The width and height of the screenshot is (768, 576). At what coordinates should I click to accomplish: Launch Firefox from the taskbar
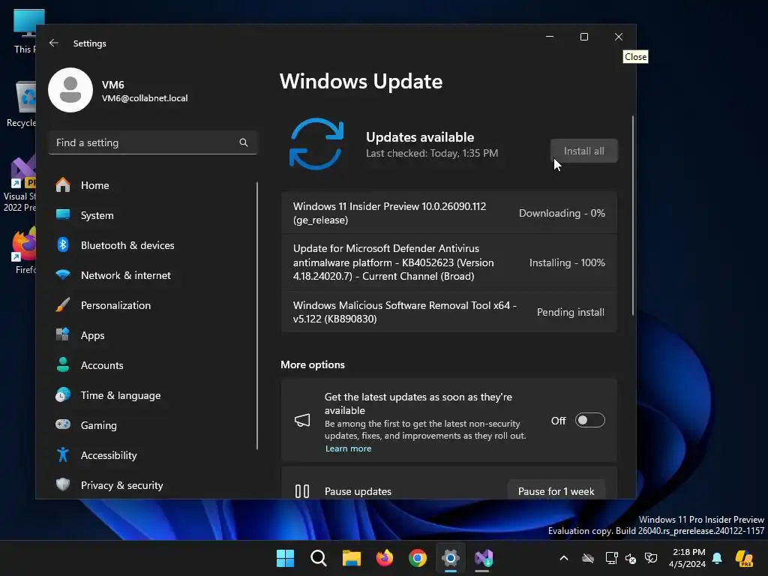tap(385, 558)
